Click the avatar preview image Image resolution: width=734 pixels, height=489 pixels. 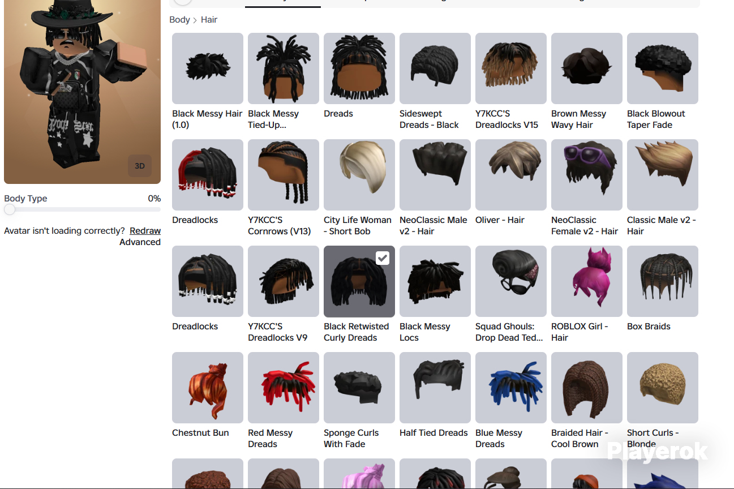tap(82, 92)
